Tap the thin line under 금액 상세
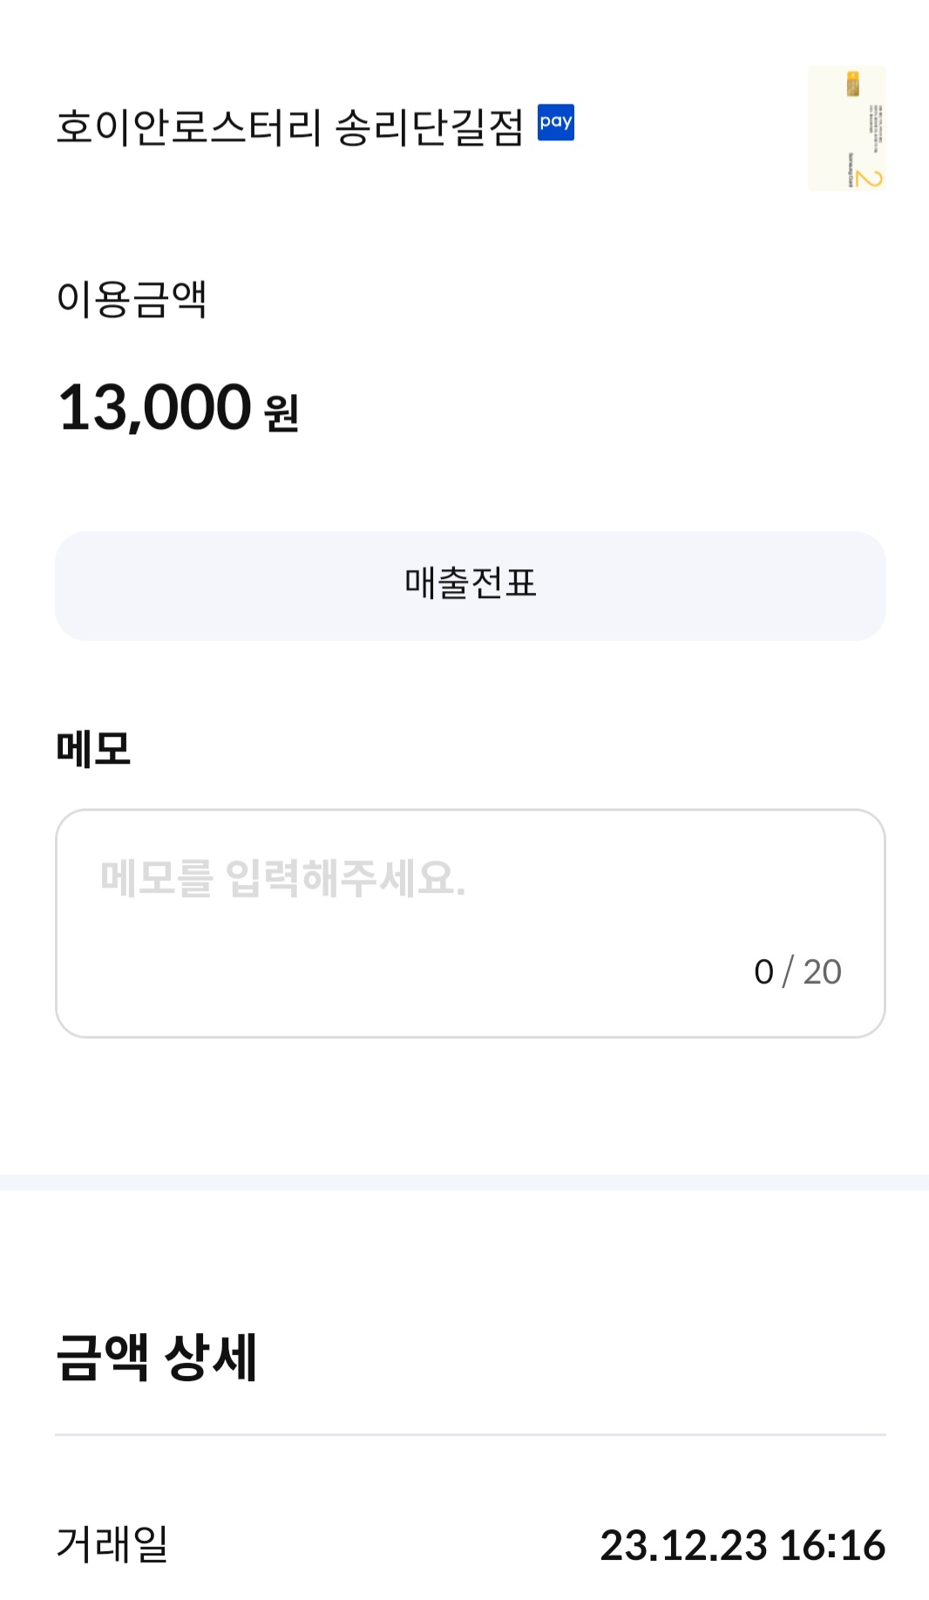 471,1434
